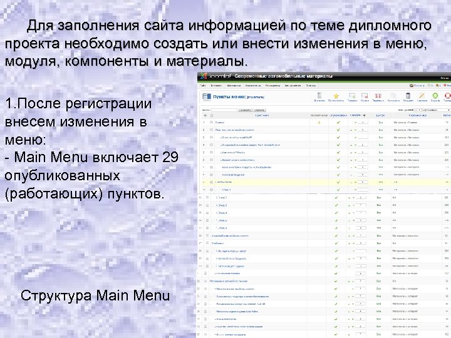This screenshot has height=338, width=451.
Task: Sort by Доступ column header
Action: point(380,115)
